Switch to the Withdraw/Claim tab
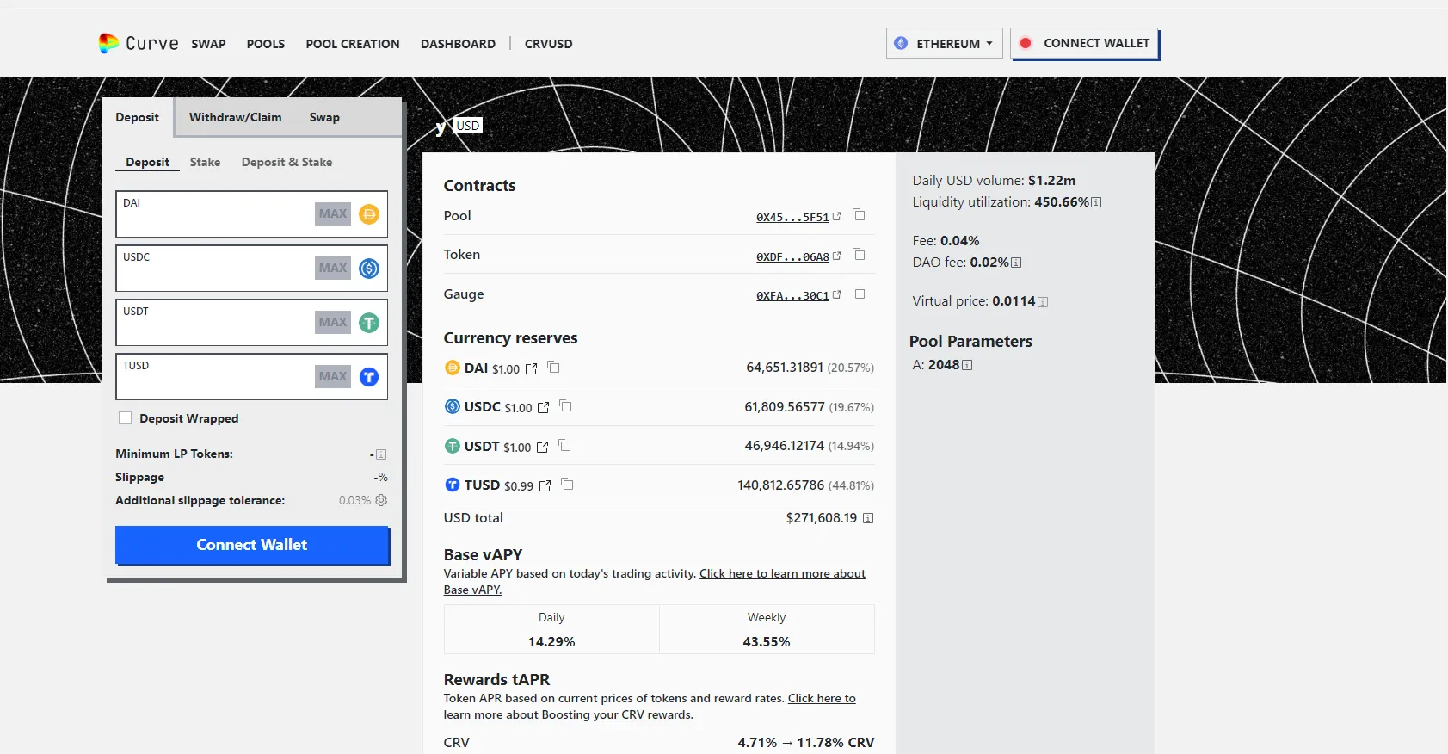The height and width of the screenshot is (754, 1448). [x=236, y=117]
